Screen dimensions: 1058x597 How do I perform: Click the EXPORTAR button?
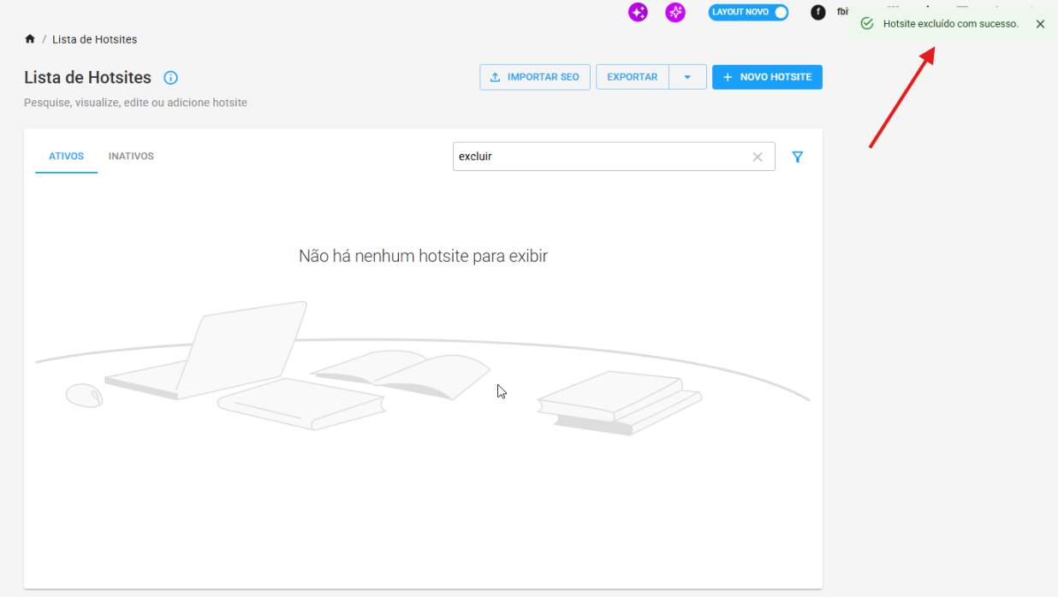(x=633, y=77)
